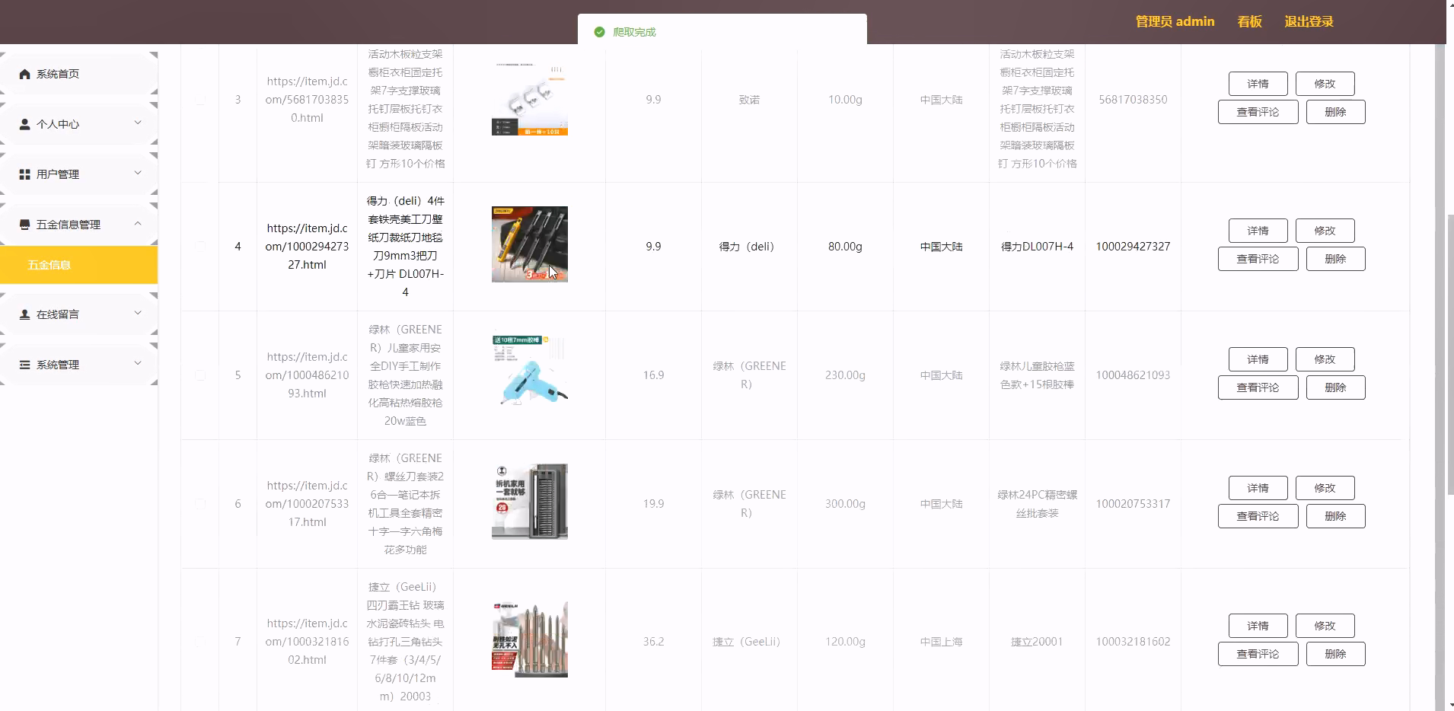Click 退出登录 to log out
The height and width of the screenshot is (711, 1454).
click(x=1307, y=21)
